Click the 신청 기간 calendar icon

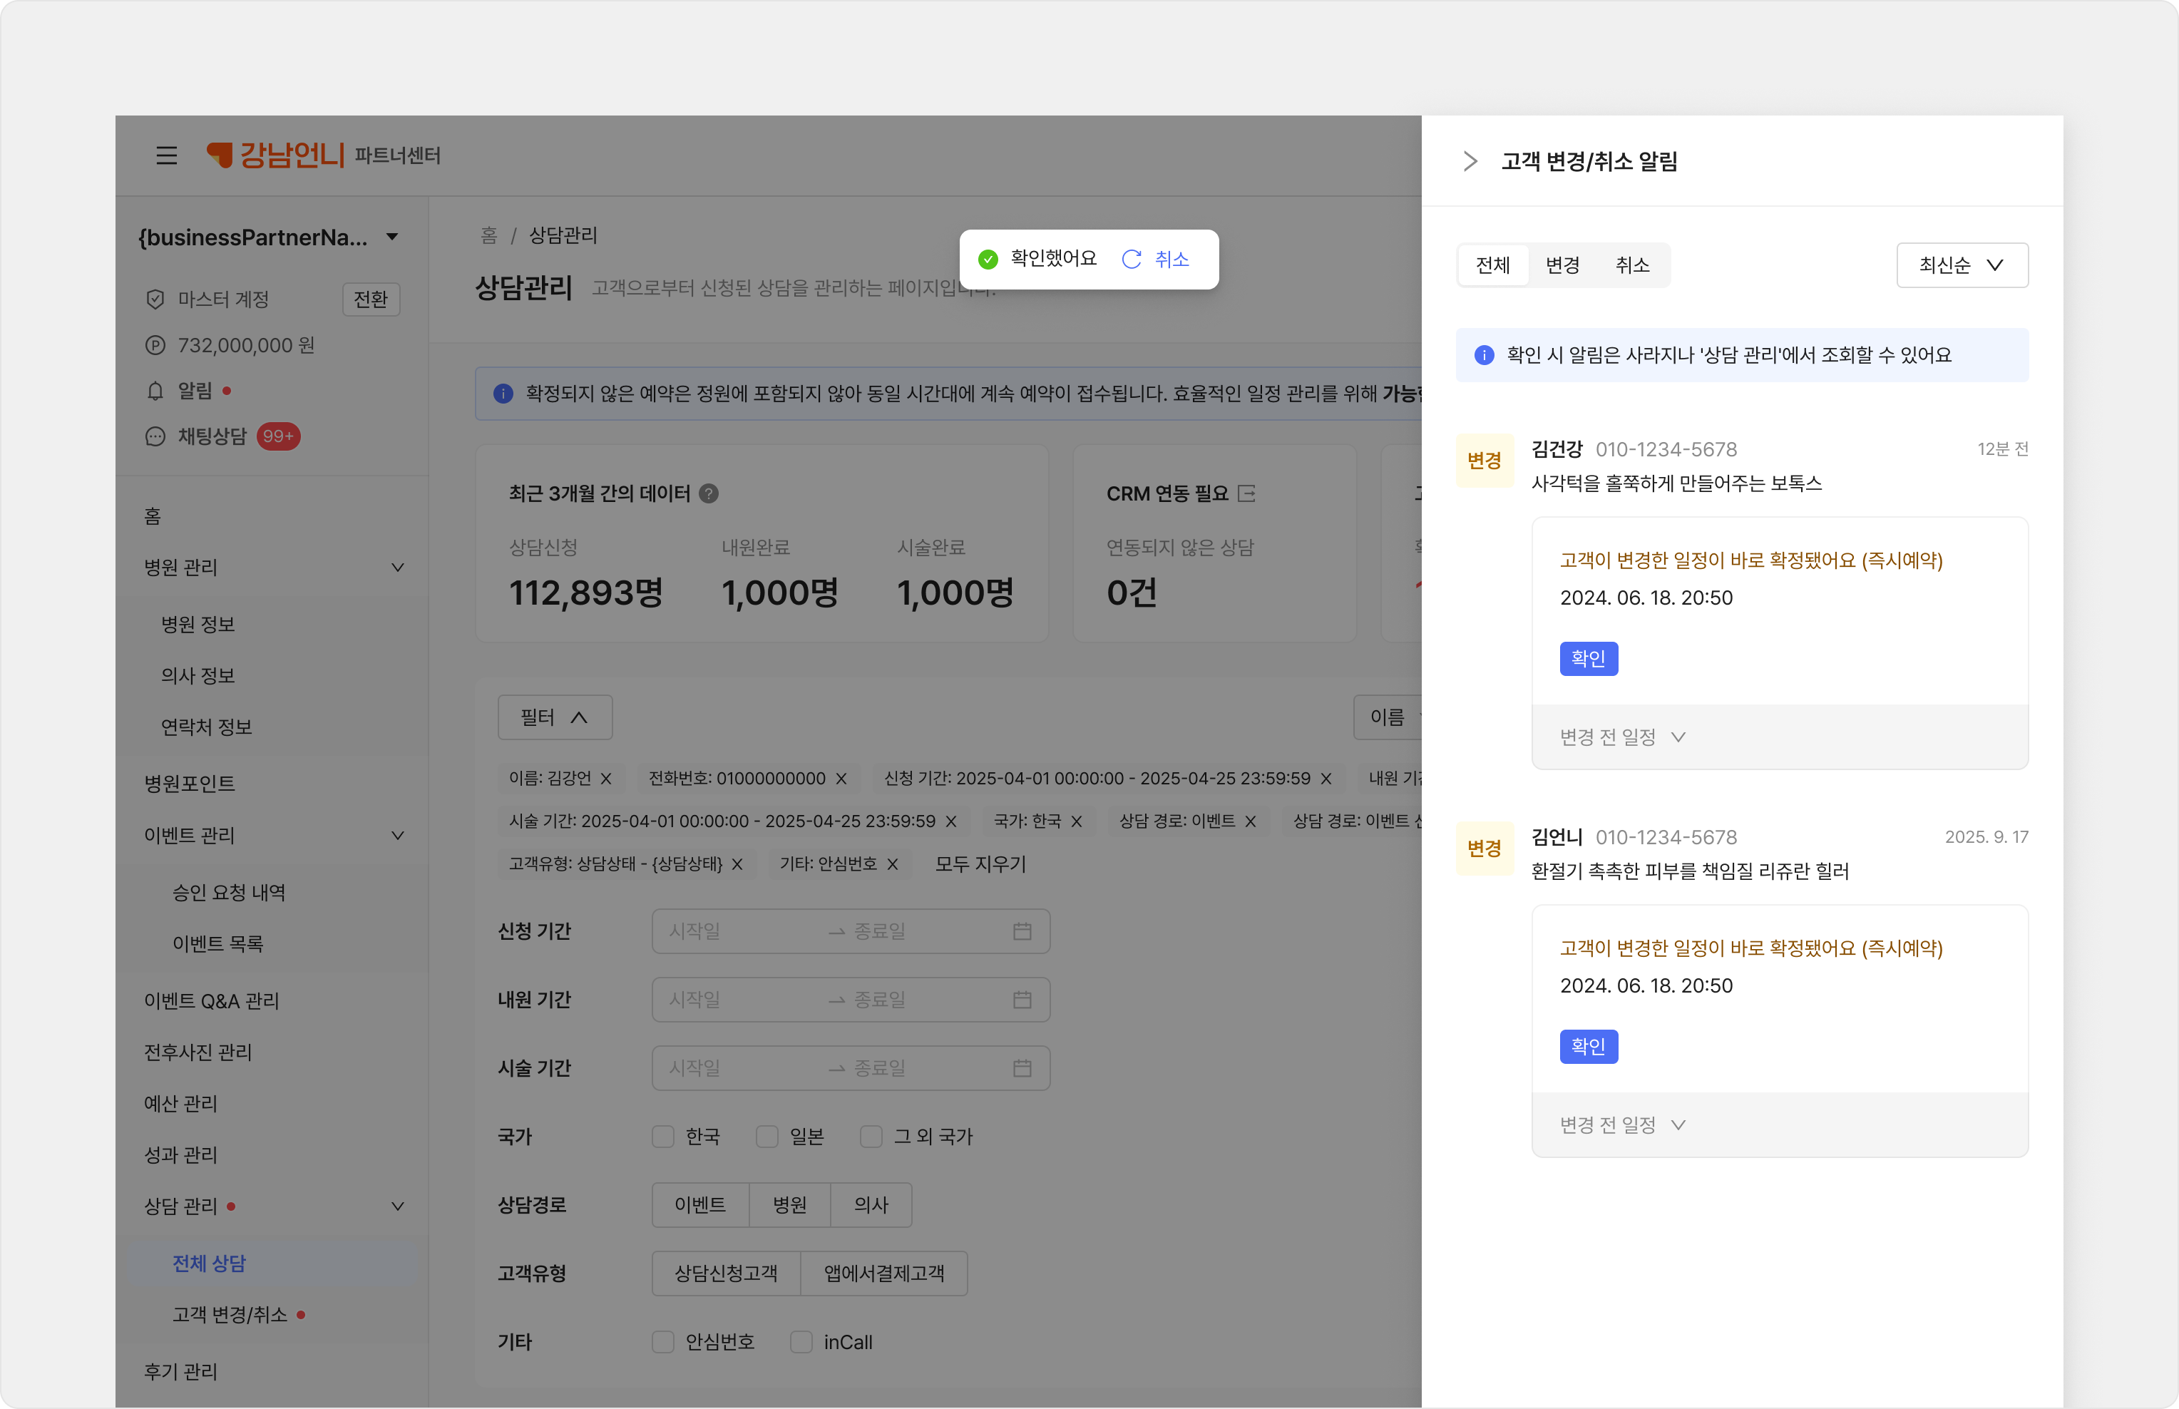click(1022, 931)
